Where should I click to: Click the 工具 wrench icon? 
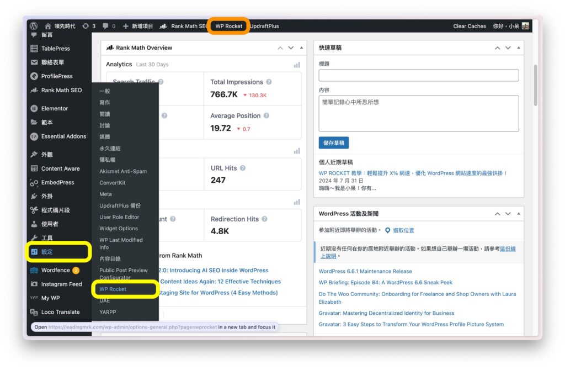[34, 238]
